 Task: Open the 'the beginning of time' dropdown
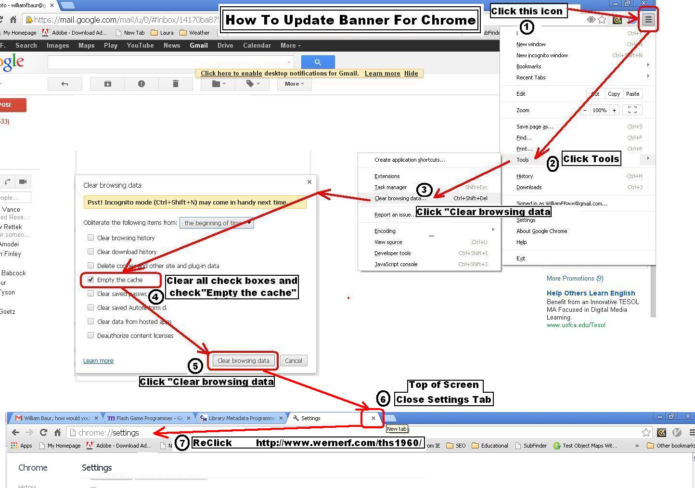coord(217,223)
